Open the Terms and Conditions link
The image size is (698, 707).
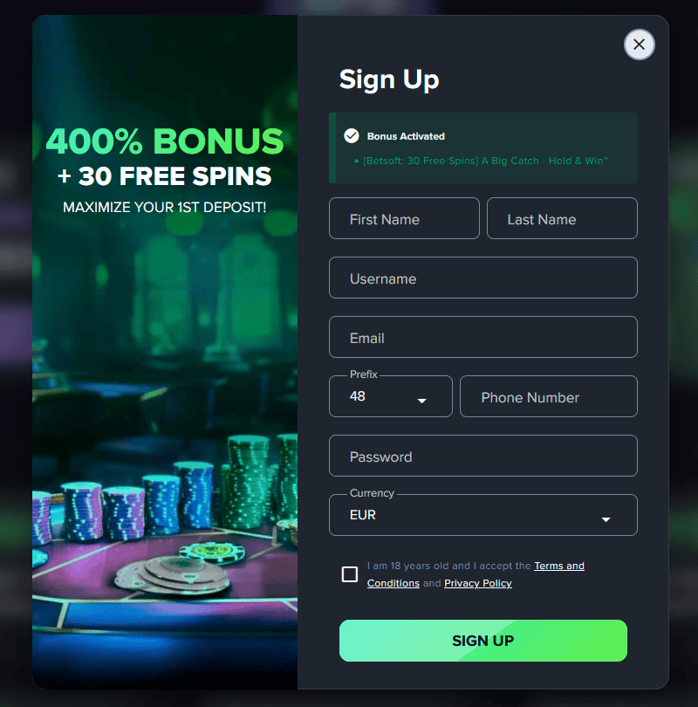(x=476, y=574)
